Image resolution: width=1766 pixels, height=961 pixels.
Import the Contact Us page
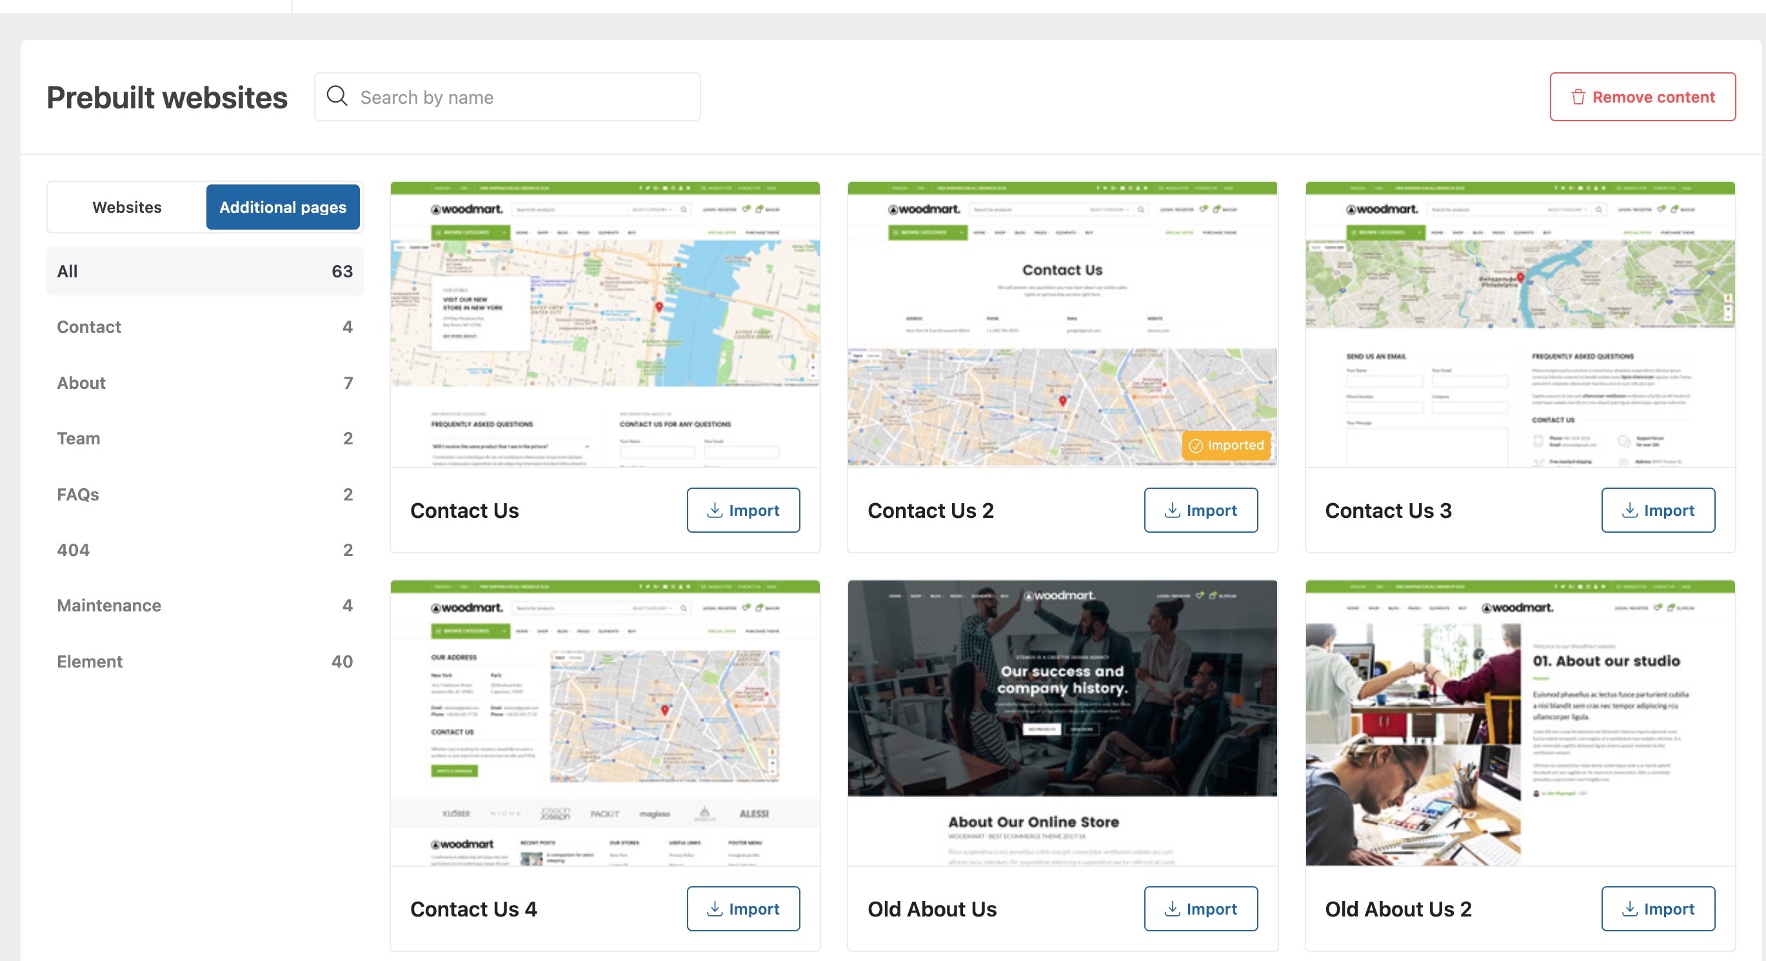pyautogui.click(x=743, y=510)
